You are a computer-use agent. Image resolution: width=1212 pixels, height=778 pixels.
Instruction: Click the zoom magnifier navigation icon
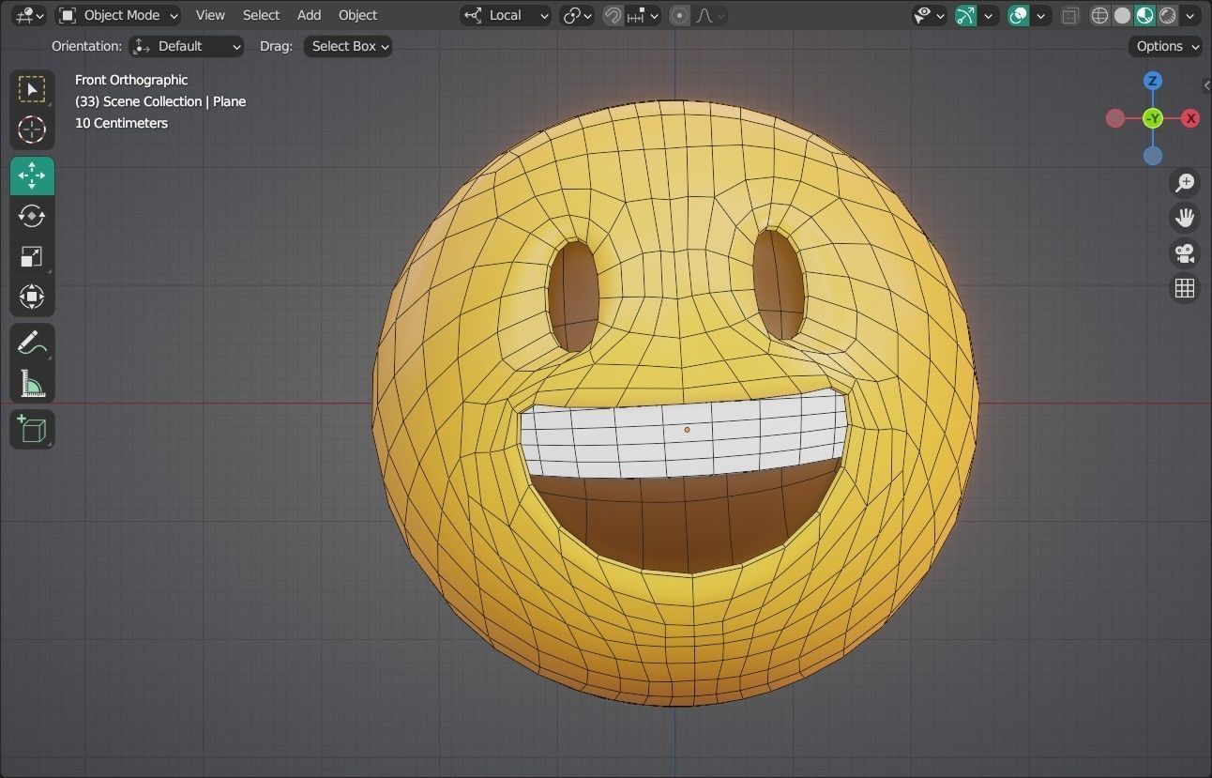(1185, 182)
